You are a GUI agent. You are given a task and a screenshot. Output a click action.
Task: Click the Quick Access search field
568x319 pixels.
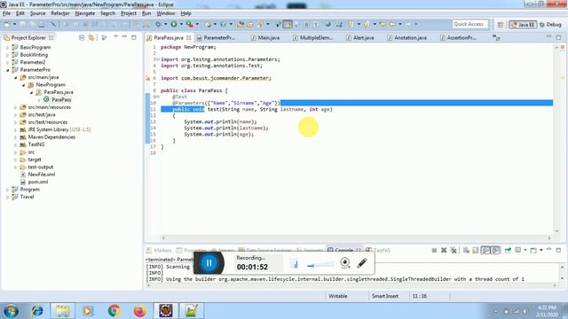pos(470,24)
